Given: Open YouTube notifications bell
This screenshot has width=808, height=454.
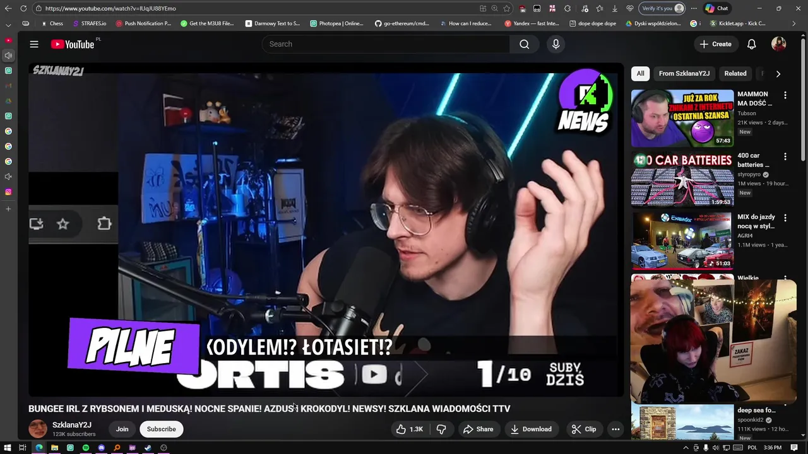Looking at the screenshot, I should [752, 44].
